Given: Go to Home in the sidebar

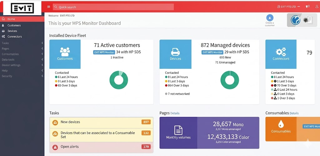Looking at the screenshot, I should (22, 19).
